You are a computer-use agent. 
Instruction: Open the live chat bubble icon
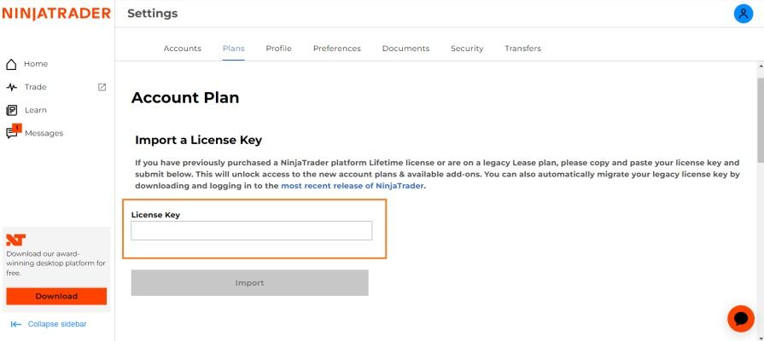(741, 319)
